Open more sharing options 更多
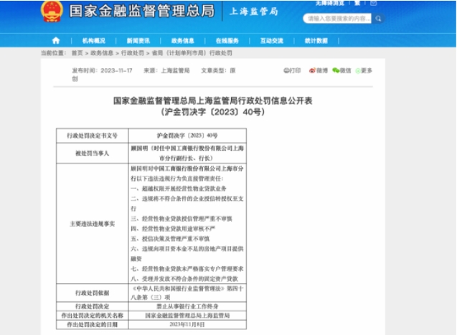Image resolution: width=457 pixels, height=335 pixels. tap(364, 70)
